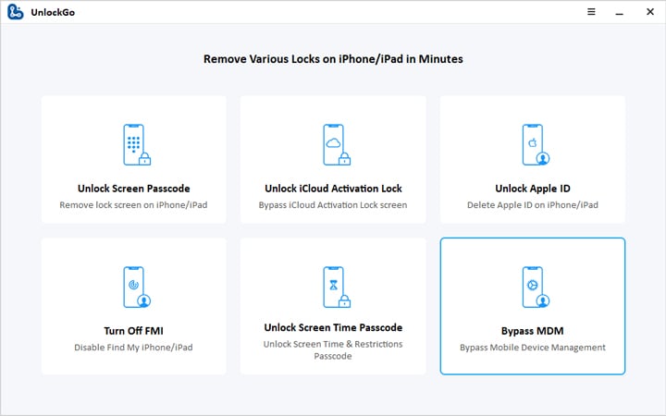
Task: Select the Unlock Screen Time Passcode title
Action: click(x=333, y=327)
